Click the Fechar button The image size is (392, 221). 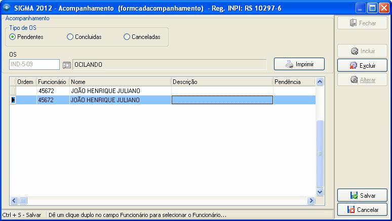pyautogui.click(x=362, y=23)
